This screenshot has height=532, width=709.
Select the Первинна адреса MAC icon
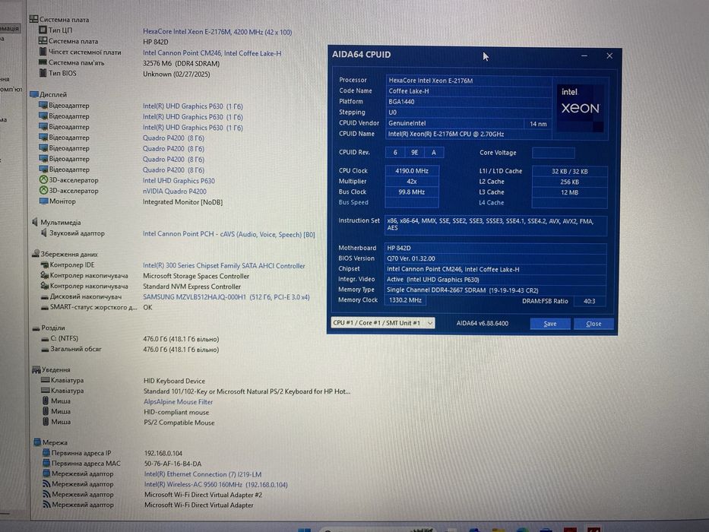[x=46, y=463]
